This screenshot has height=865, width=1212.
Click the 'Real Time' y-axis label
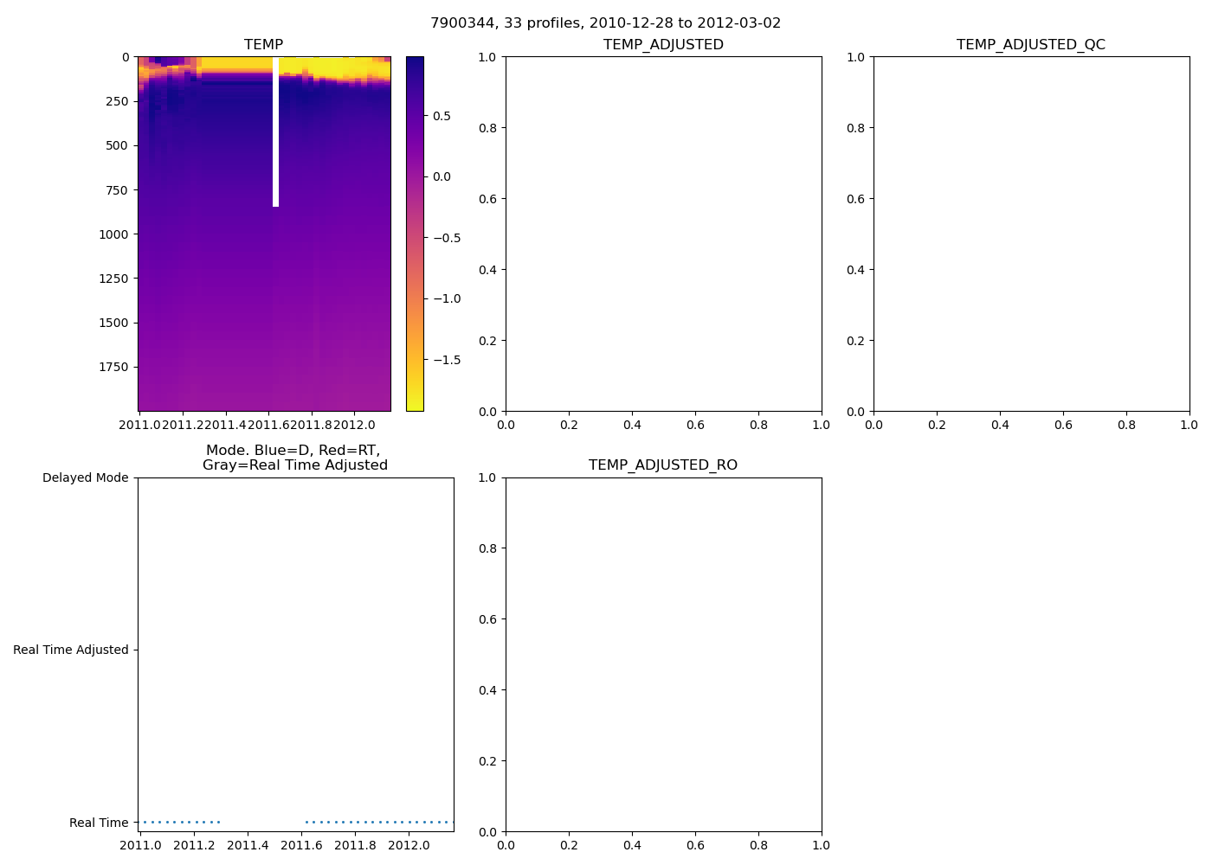(x=99, y=823)
